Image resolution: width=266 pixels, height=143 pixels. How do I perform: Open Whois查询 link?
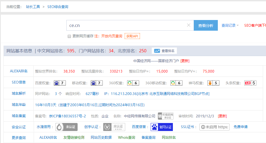(127, 137)
